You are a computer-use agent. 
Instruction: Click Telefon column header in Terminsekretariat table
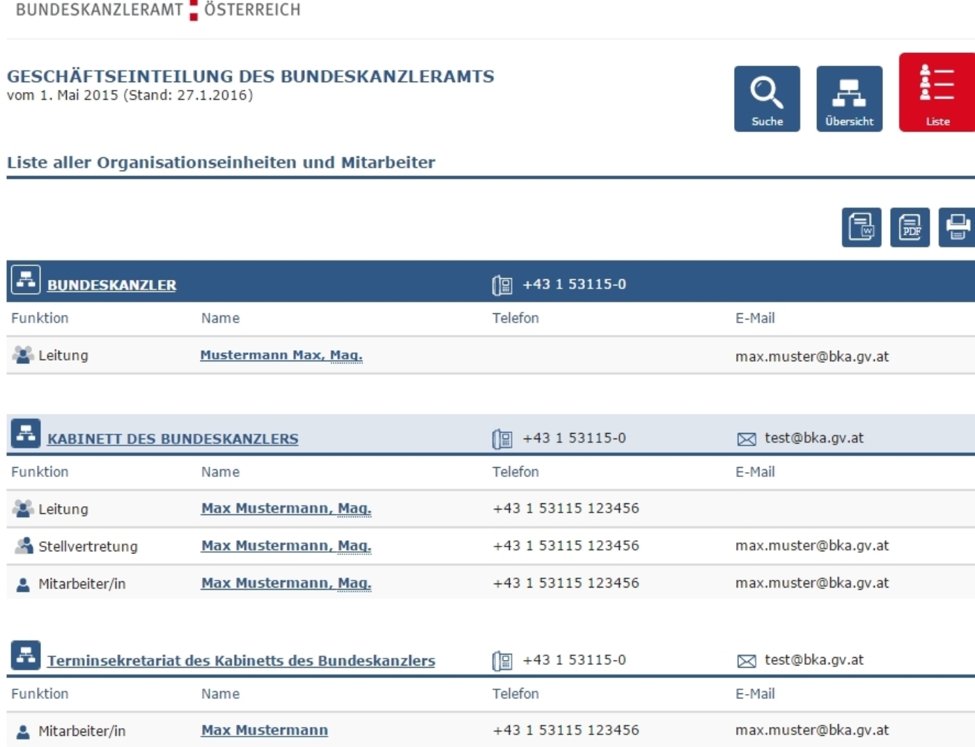point(515,694)
